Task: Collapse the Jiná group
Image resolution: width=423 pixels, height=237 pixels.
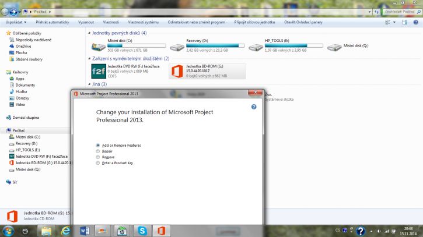Action: click(x=89, y=84)
